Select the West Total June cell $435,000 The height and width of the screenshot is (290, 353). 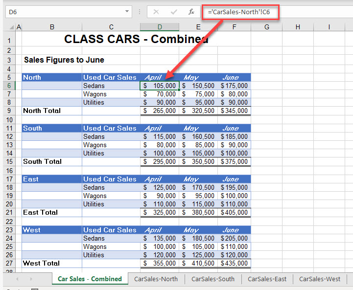(x=234, y=264)
